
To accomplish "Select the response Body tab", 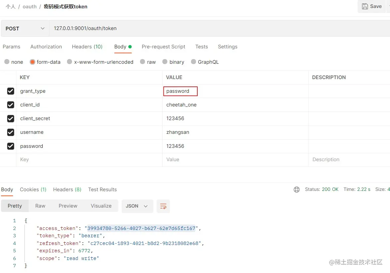I will click(x=7, y=190).
